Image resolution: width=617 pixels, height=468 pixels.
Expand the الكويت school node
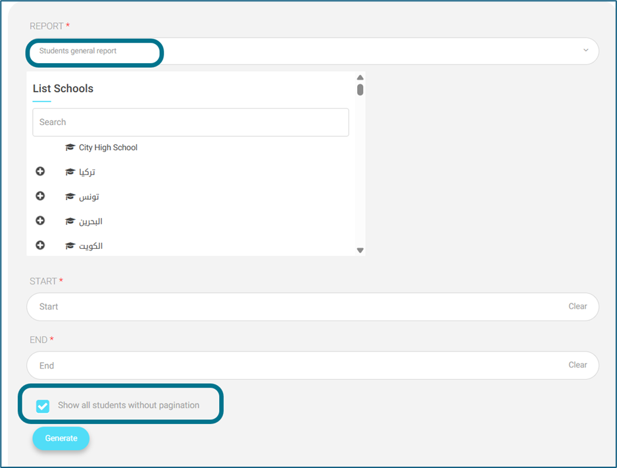[40, 245]
